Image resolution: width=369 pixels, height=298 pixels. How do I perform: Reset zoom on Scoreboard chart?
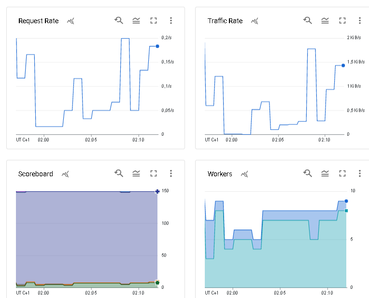click(119, 174)
